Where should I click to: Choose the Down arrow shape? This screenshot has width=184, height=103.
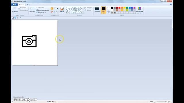[67, 12]
